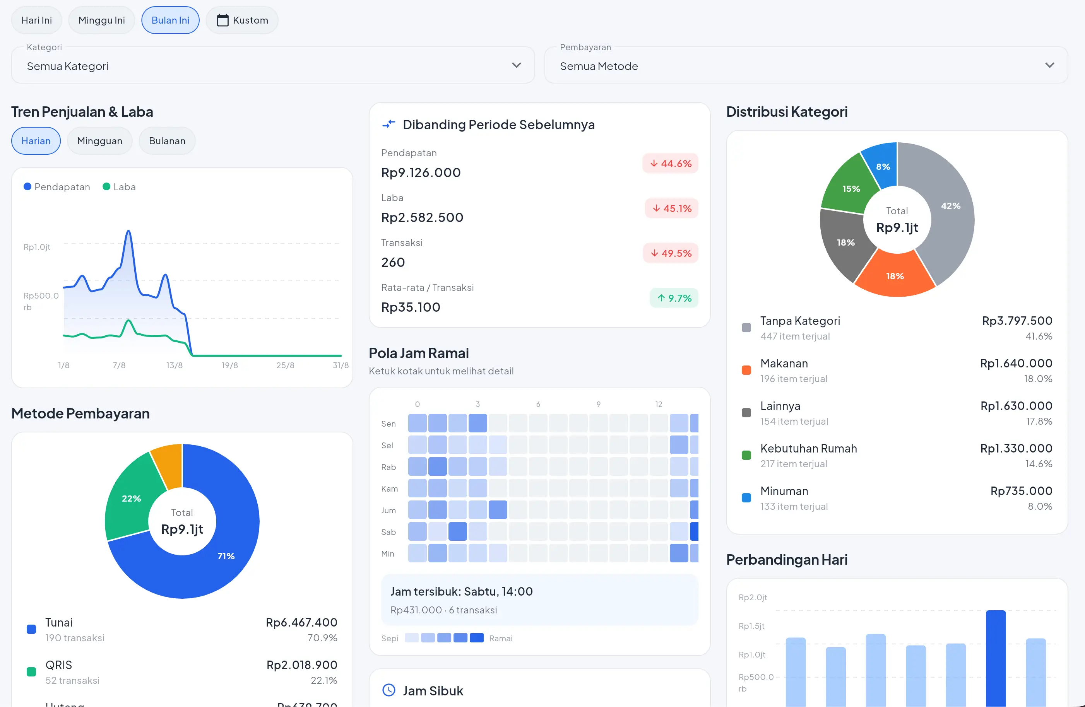
Task: Click the darkest swatch in the Sepi–Ramai legend
Action: pos(476,638)
